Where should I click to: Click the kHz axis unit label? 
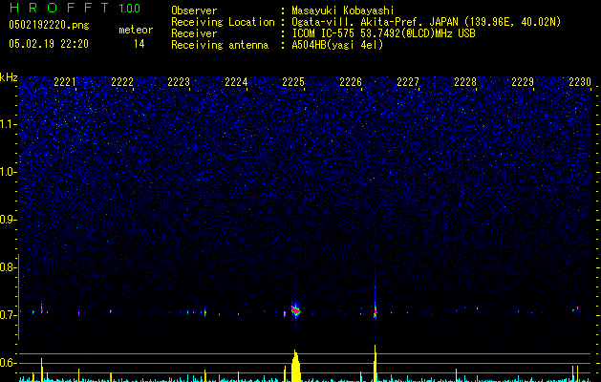click(9, 77)
